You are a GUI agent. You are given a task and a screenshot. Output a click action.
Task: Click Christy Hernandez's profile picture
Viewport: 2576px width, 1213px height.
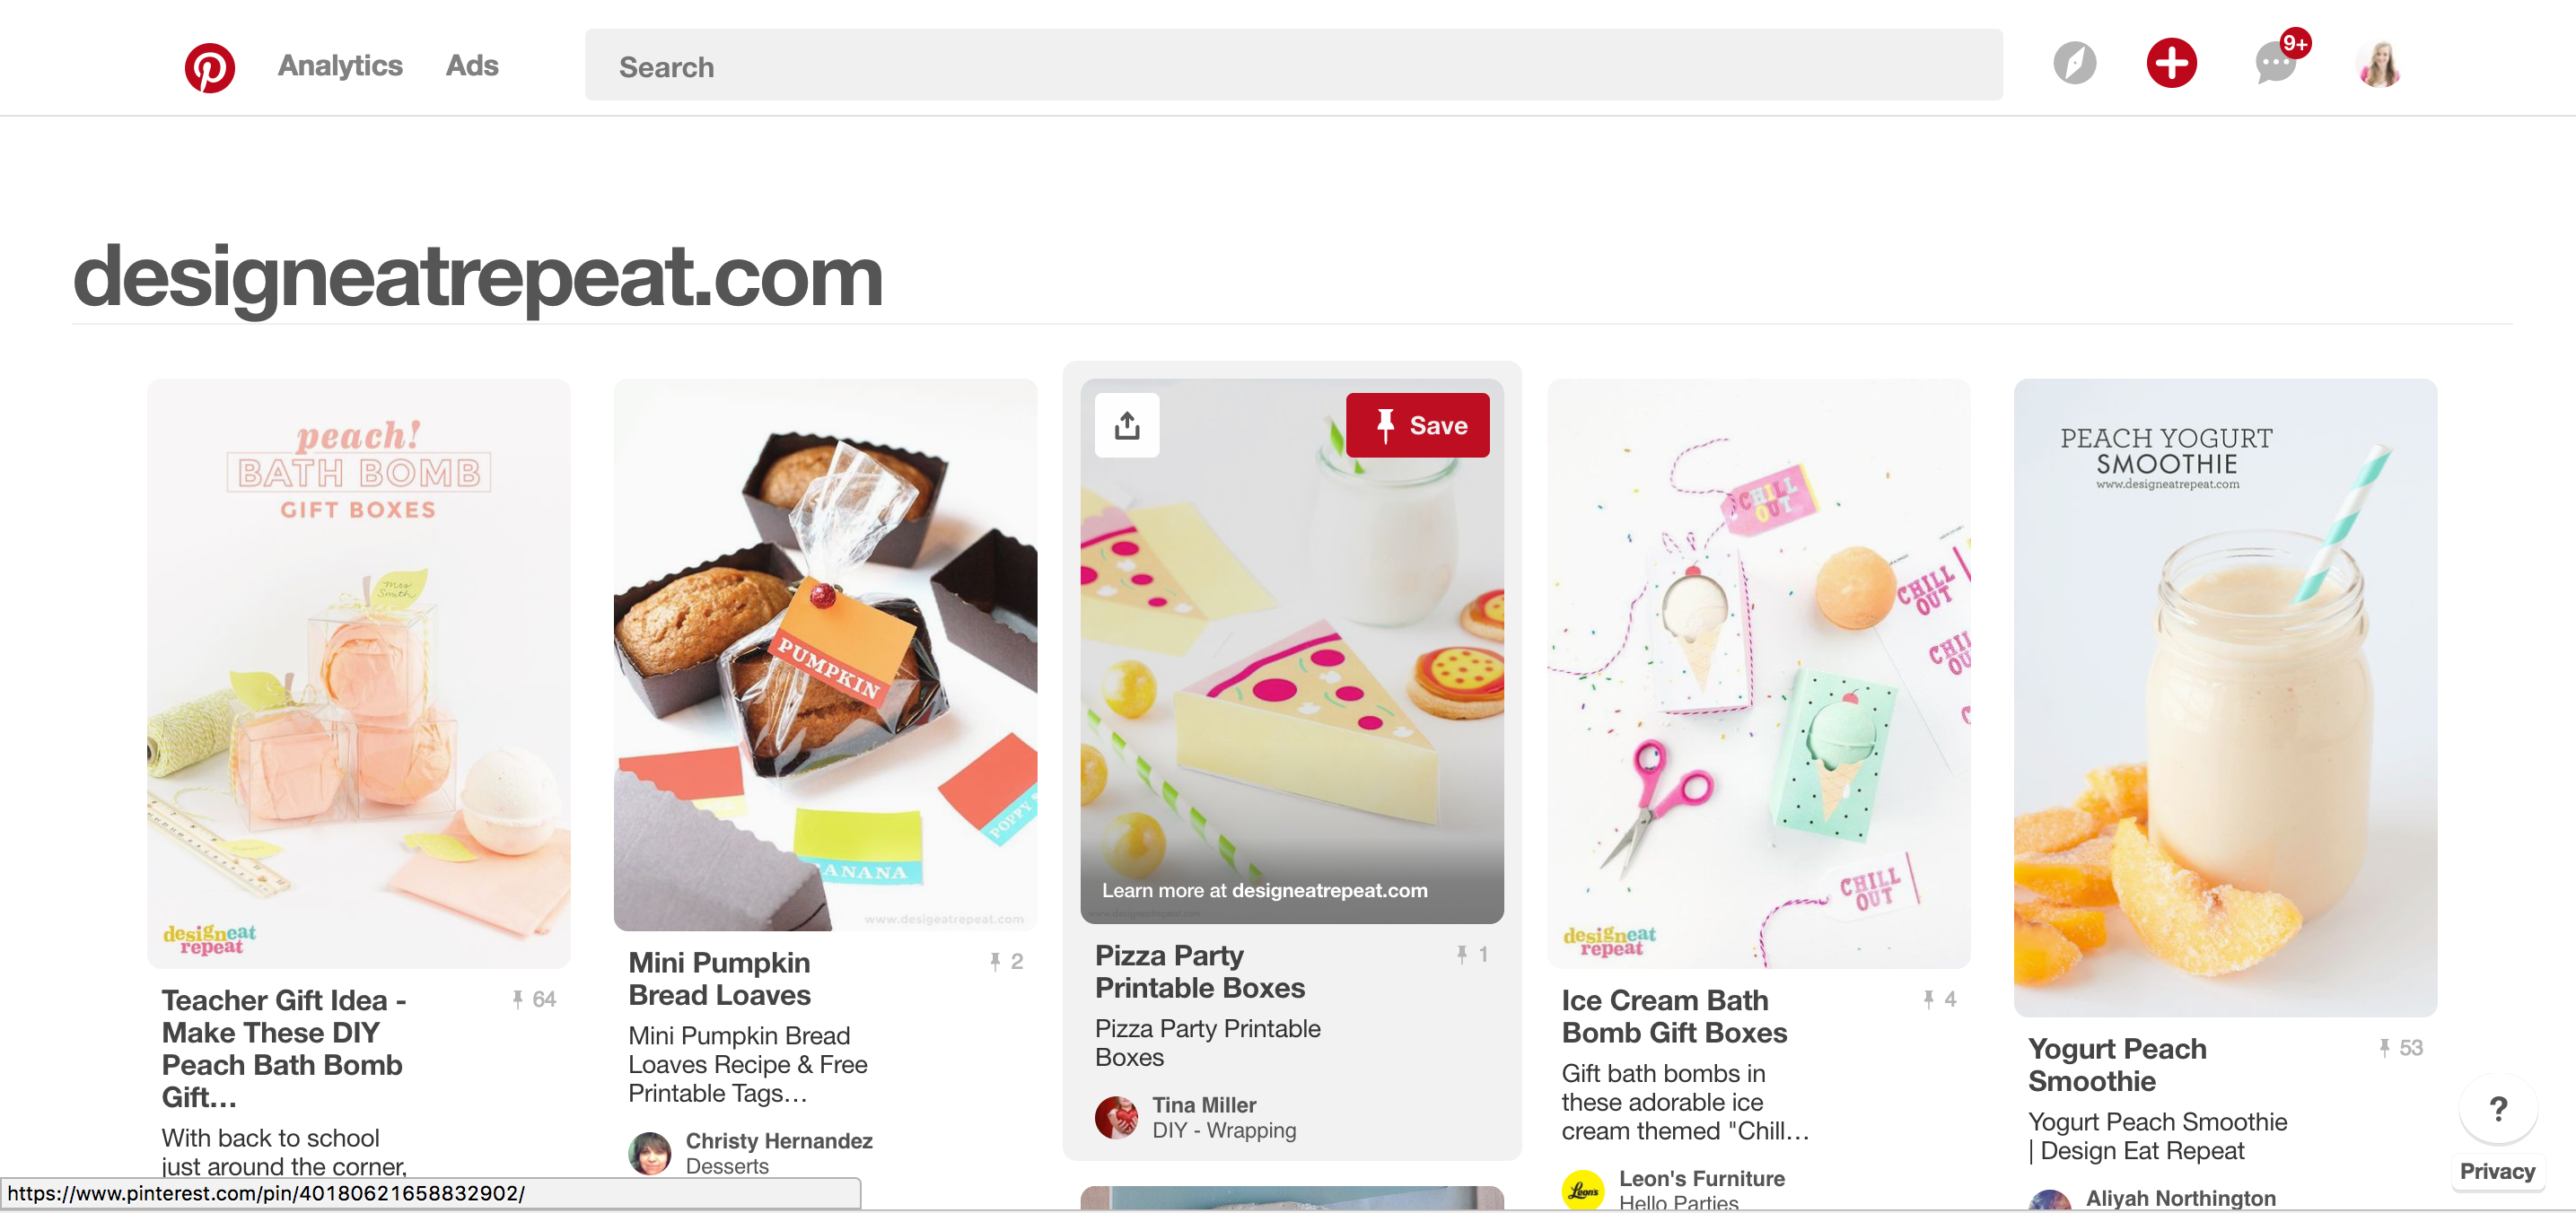(650, 1153)
